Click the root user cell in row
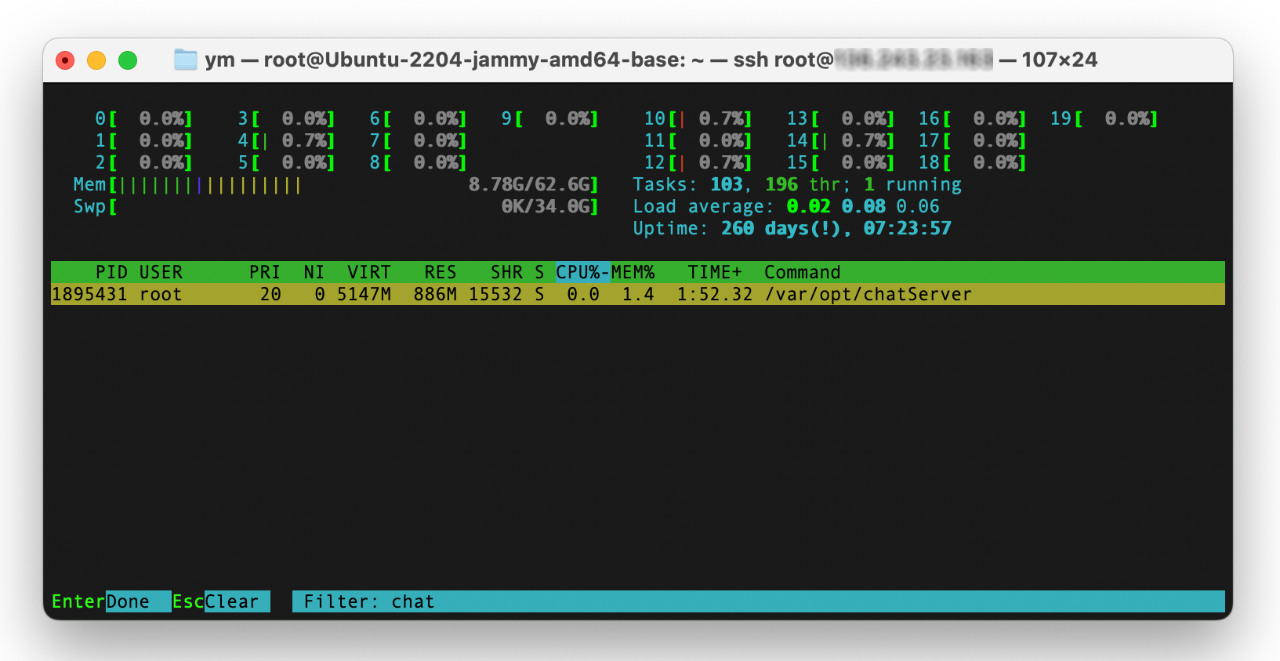 click(161, 294)
